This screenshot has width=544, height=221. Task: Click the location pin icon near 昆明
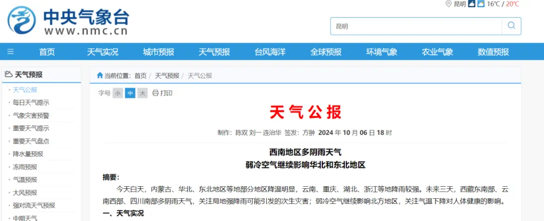(448, 4)
